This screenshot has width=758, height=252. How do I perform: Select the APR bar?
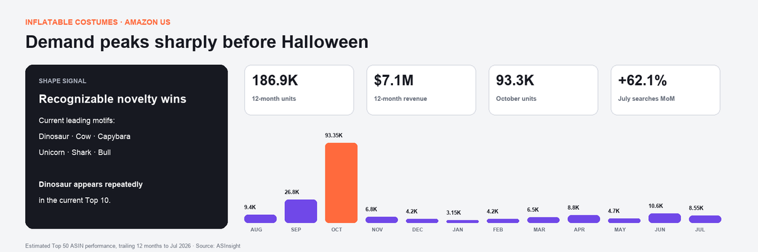click(584, 219)
